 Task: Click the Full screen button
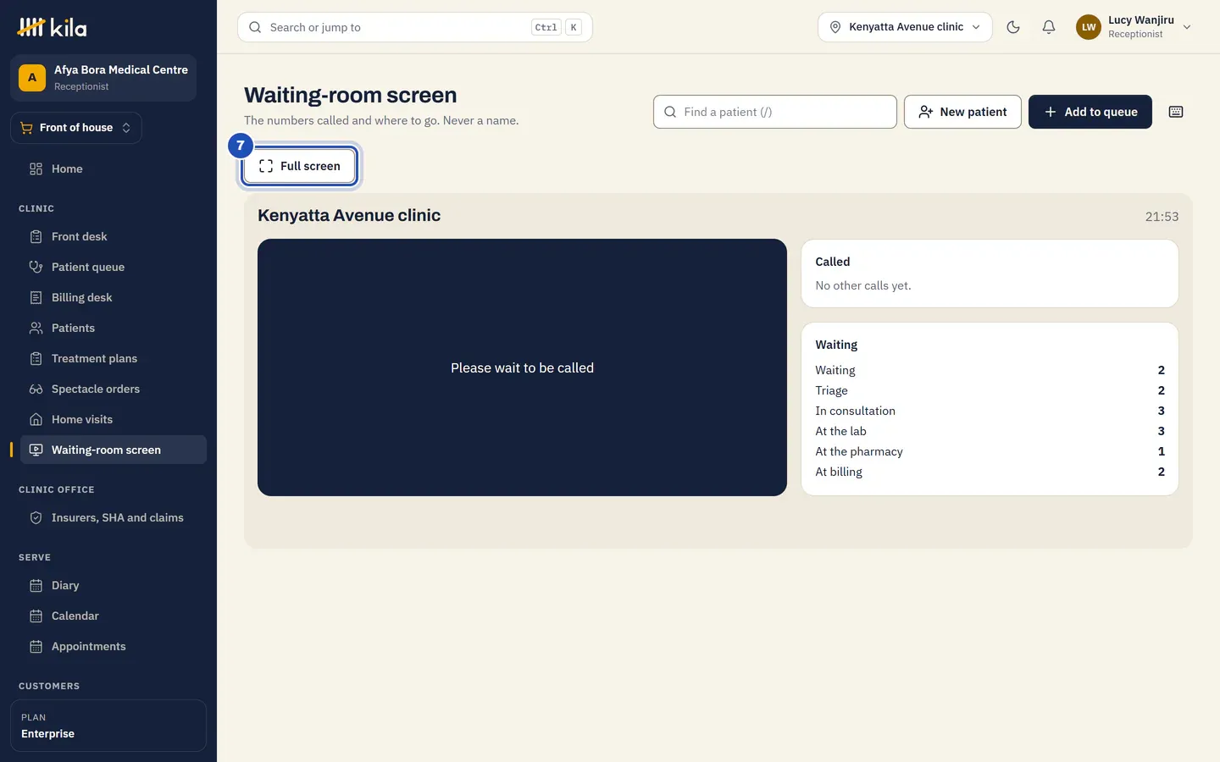300,166
